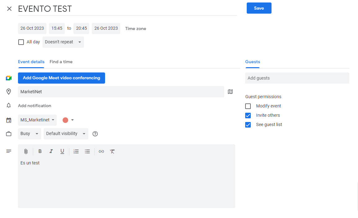Uncheck the See guest list permission
This screenshot has width=358, height=218.
pos(248,125)
